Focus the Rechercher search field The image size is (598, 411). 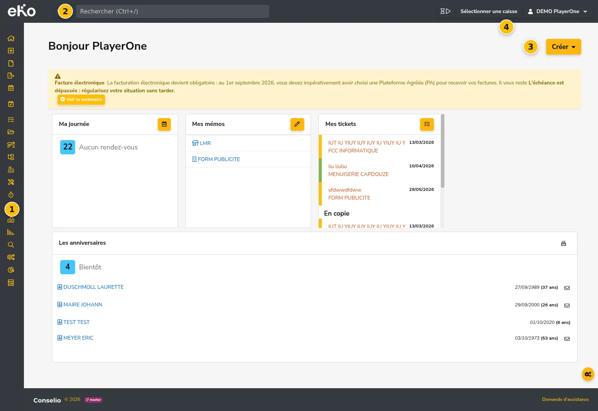[x=173, y=11]
